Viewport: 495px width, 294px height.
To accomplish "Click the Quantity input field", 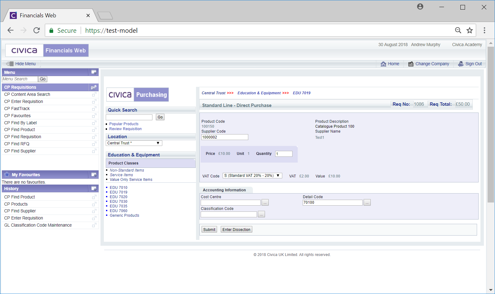I will [284, 154].
